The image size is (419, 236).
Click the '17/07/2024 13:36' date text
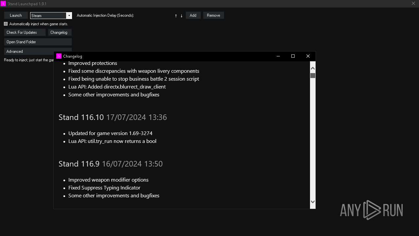pyautogui.click(x=137, y=117)
